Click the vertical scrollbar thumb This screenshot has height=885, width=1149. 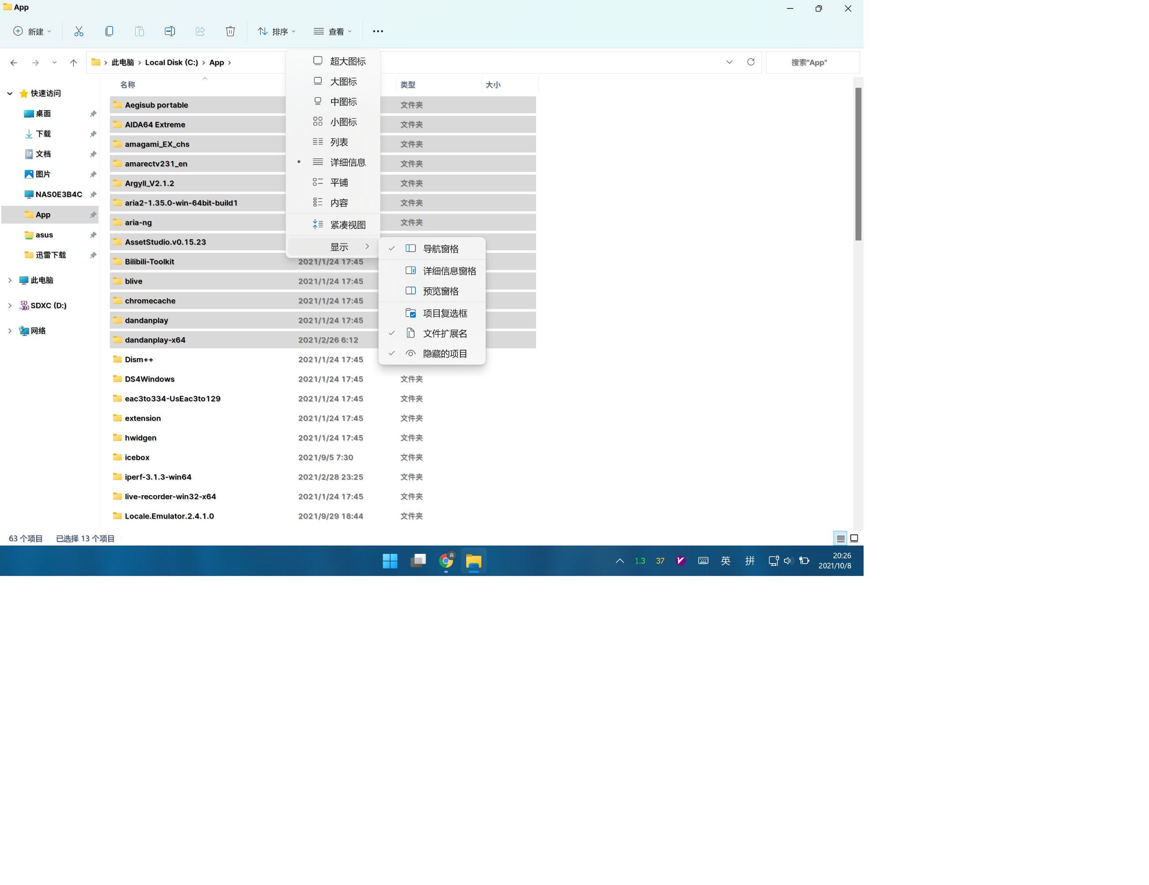tap(858, 164)
